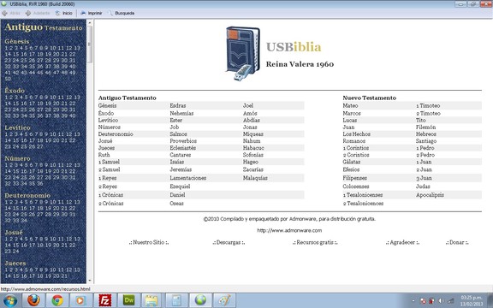
Task: Open Firefox from the taskbar
Action: (33, 300)
